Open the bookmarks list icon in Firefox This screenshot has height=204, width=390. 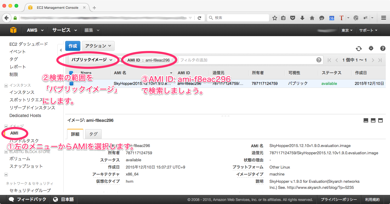[x=283, y=18]
